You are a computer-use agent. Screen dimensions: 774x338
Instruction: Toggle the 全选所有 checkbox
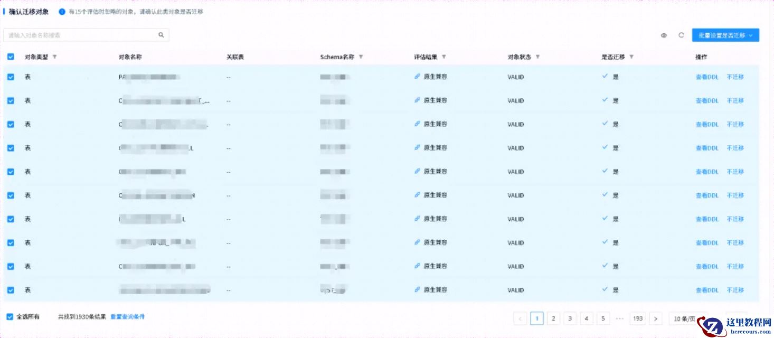point(10,317)
